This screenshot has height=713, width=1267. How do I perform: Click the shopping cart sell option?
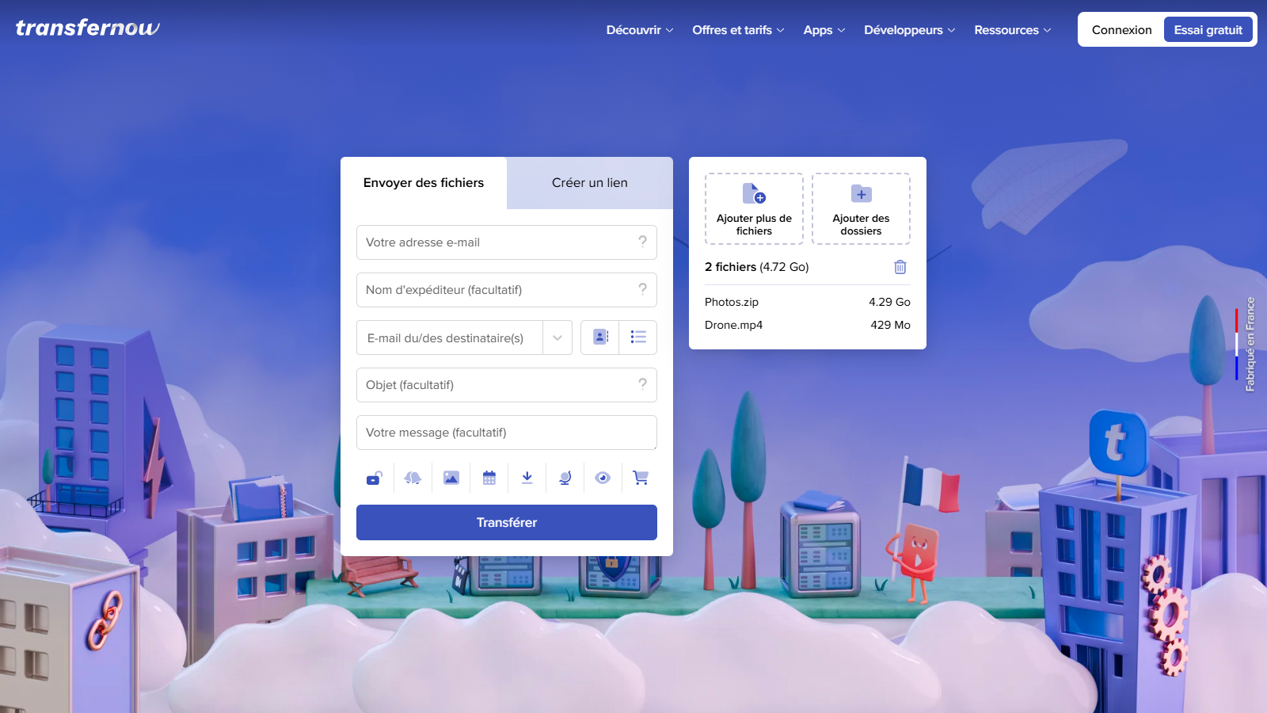(641, 478)
